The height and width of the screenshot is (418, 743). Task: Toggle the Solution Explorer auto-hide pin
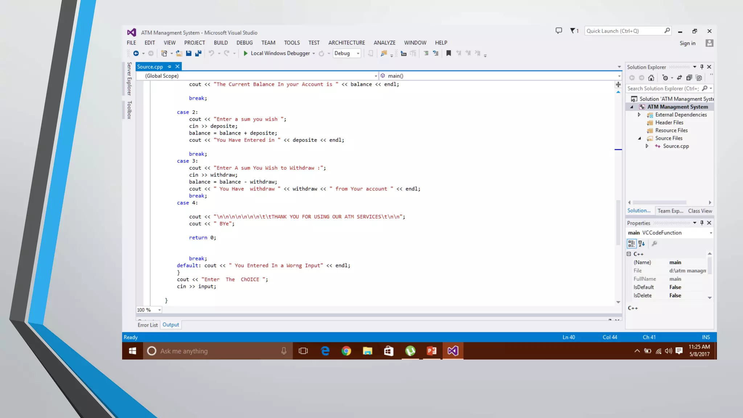coord(702,67)
